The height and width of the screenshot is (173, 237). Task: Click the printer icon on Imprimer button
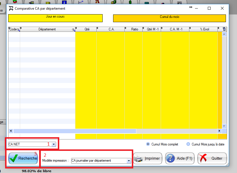click(x=139, y=159)
